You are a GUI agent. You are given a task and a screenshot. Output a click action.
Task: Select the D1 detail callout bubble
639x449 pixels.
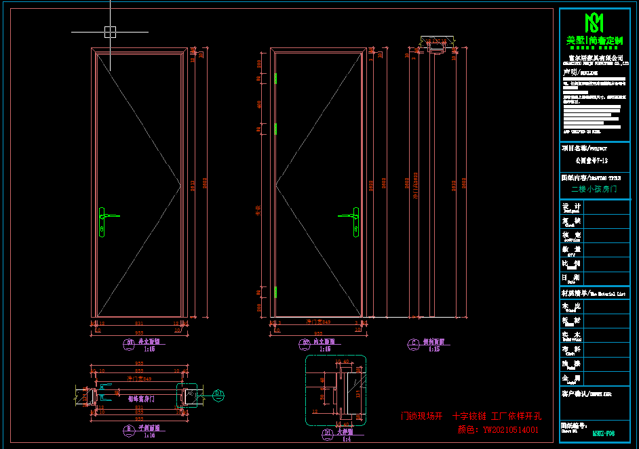tap(218, 393)
